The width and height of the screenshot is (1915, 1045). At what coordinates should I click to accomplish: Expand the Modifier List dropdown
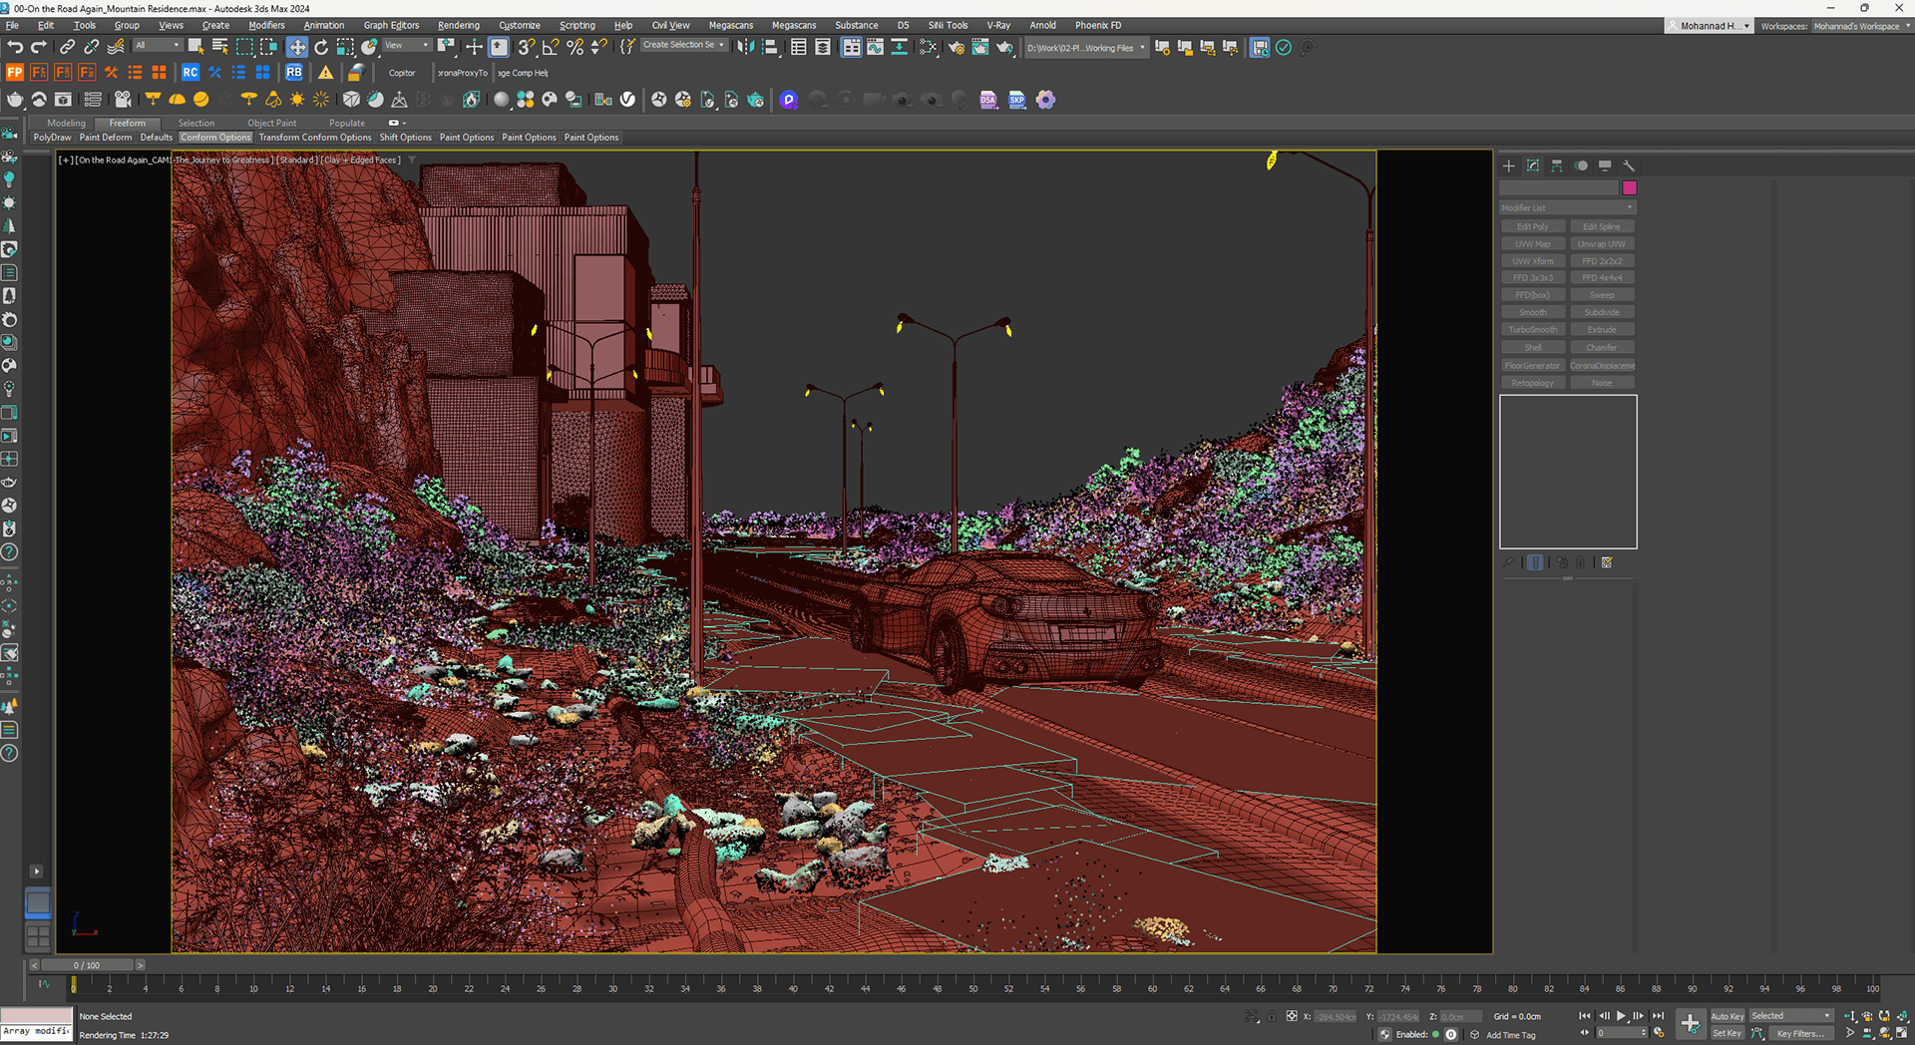[1568, 207]
